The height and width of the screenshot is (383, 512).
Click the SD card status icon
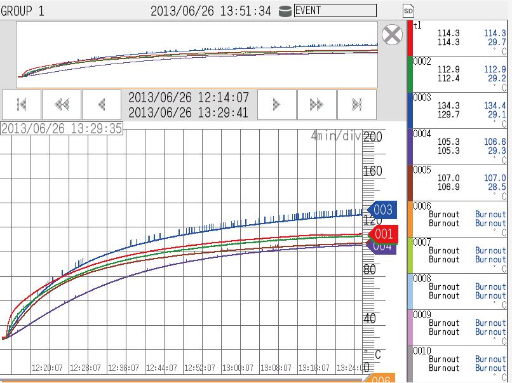tap(408, 11)
